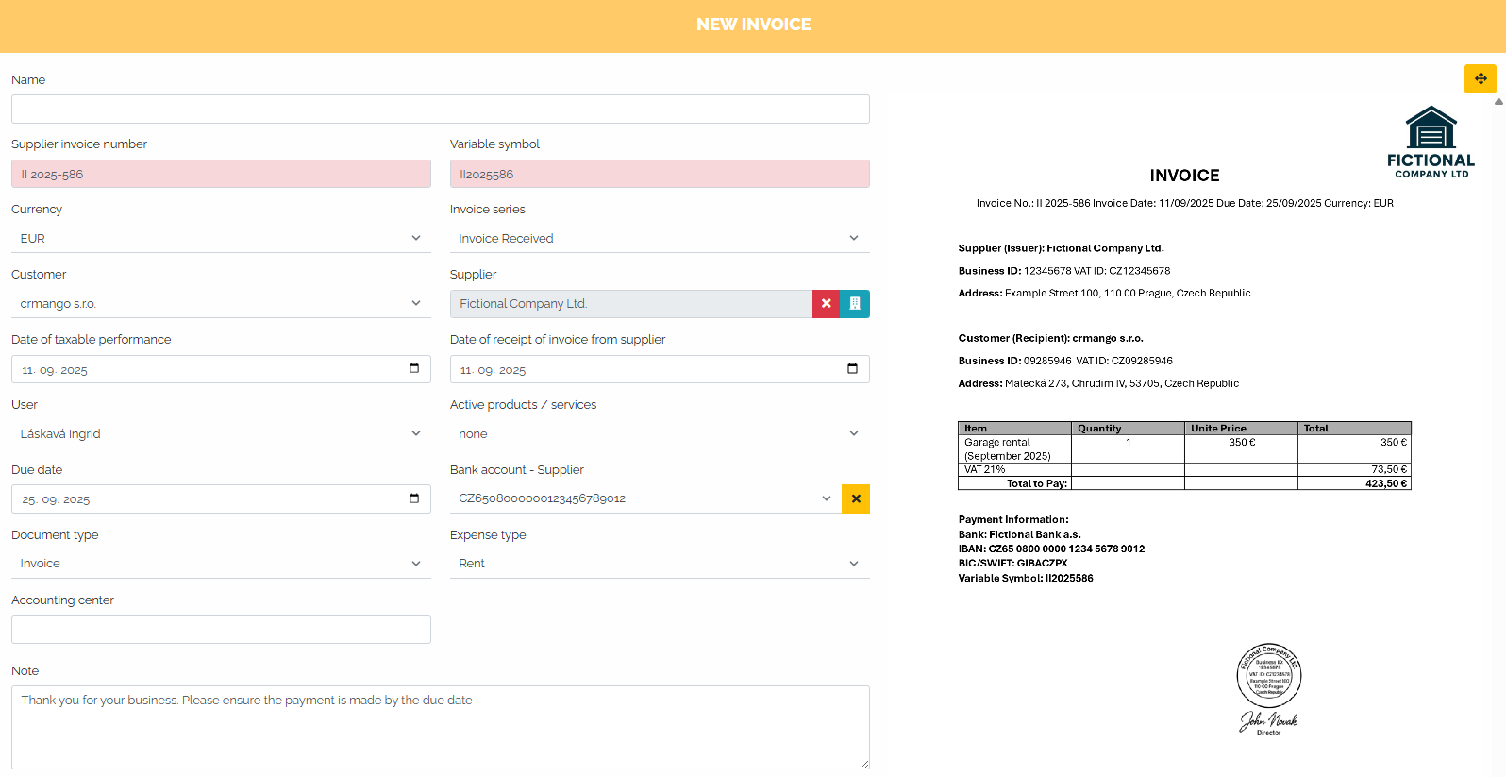Viewport: 1506px width, 777px height.
Task: Click the red X to remove supplier
Action: click(826, 304)
